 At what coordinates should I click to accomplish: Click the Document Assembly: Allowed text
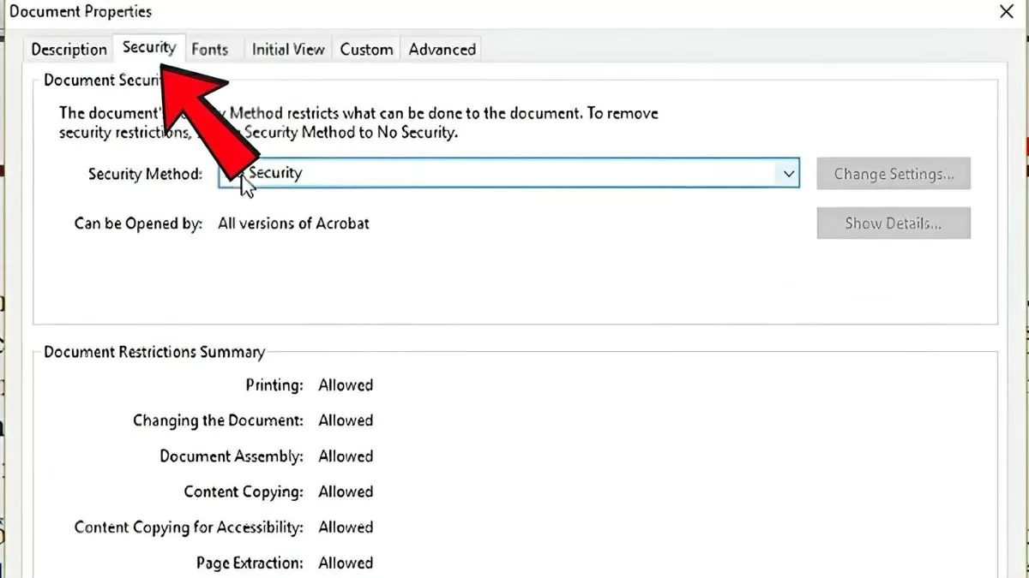(x=266, y=456)
